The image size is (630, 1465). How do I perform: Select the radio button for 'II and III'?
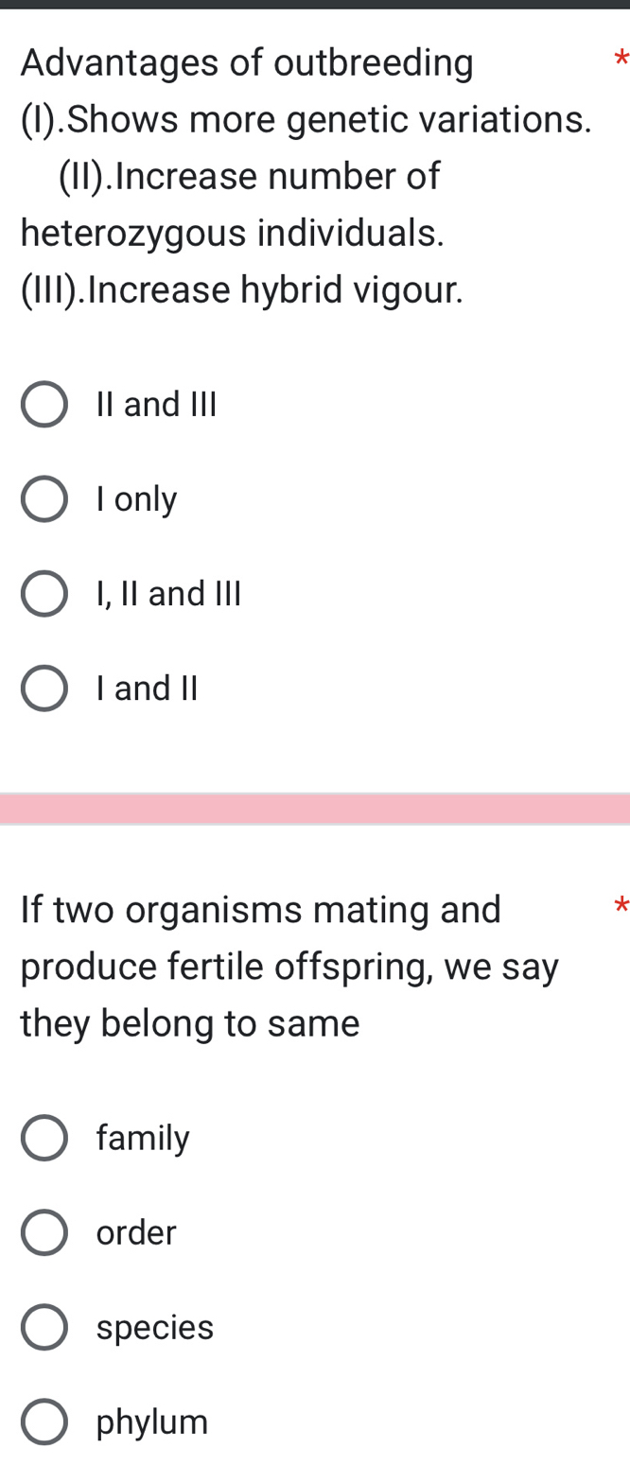pyautogui.click(x=44, y=404)
